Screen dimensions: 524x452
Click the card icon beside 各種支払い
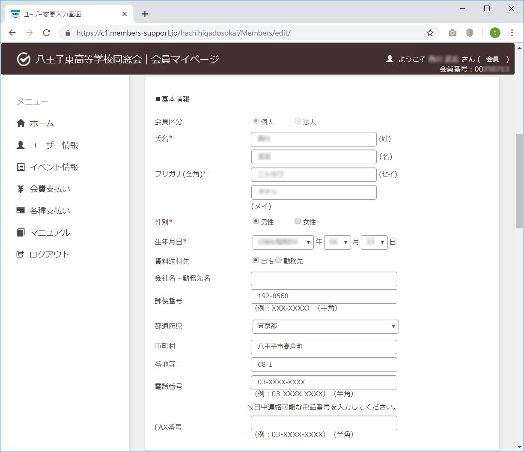click(21, 211)
